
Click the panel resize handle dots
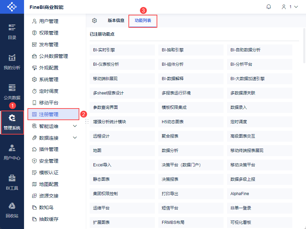click(x=87, y=122)
